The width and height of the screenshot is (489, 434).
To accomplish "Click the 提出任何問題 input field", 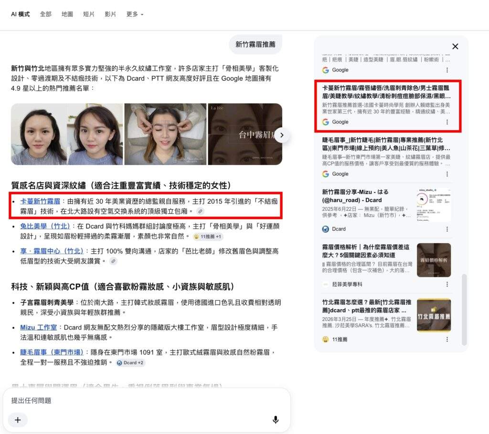I will pyautogui.click(x=147, y=401).
